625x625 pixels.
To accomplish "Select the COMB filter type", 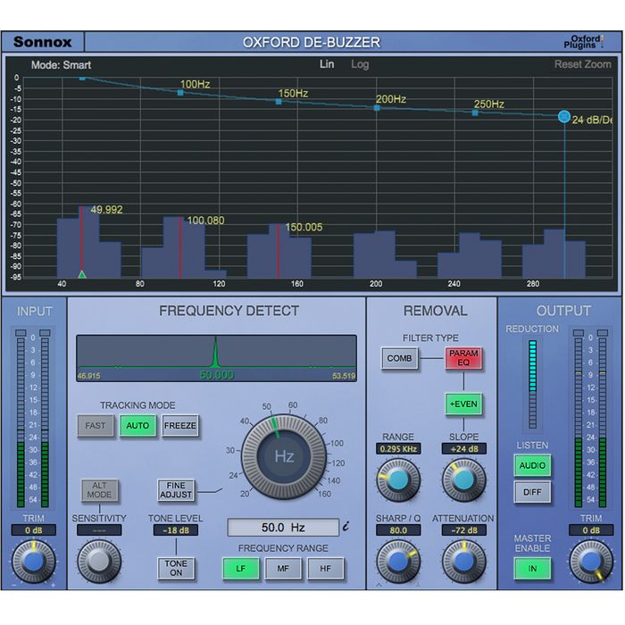I will (x=399, y=359).
